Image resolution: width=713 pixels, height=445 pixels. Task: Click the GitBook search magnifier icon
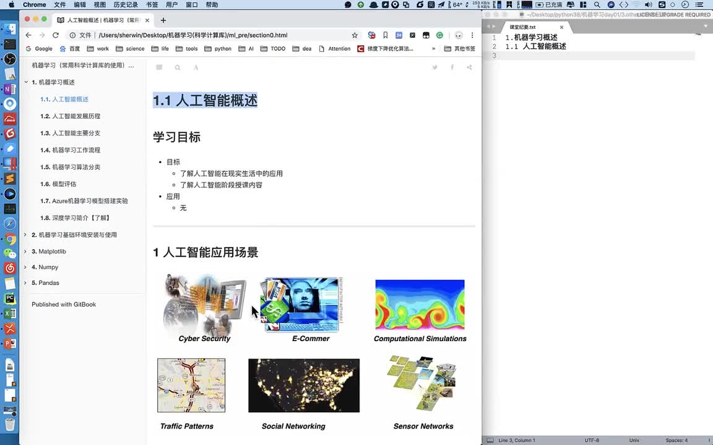tap(178, 67)
